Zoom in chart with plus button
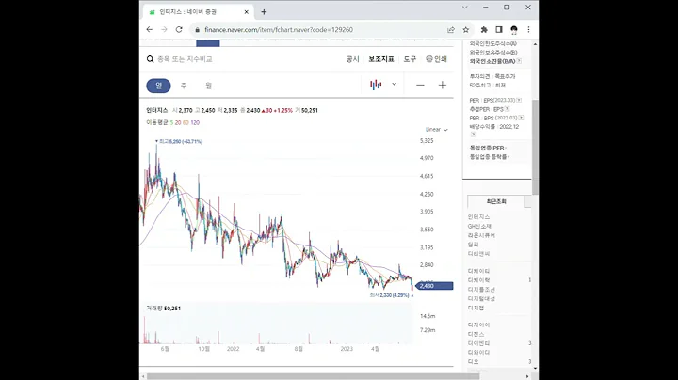Viewport: 678px width, 380px height. tap(442, 85)
